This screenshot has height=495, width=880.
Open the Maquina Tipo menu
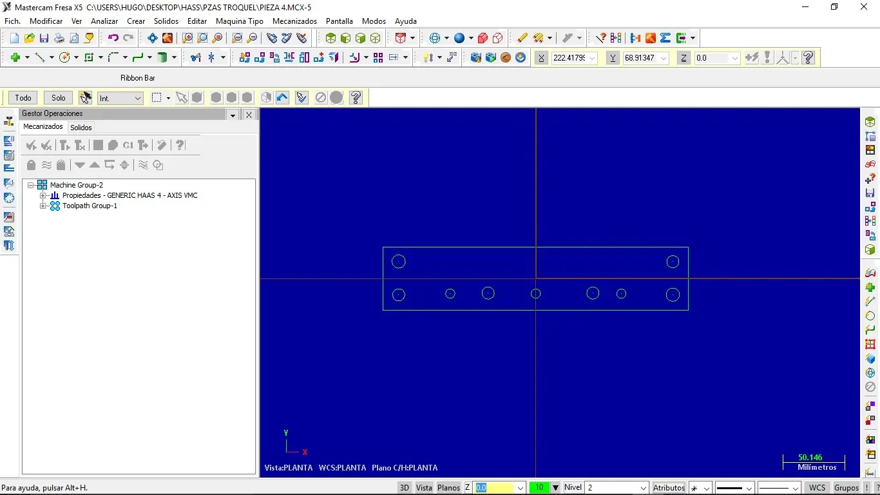pyautogui.click(x=239, y=21)
